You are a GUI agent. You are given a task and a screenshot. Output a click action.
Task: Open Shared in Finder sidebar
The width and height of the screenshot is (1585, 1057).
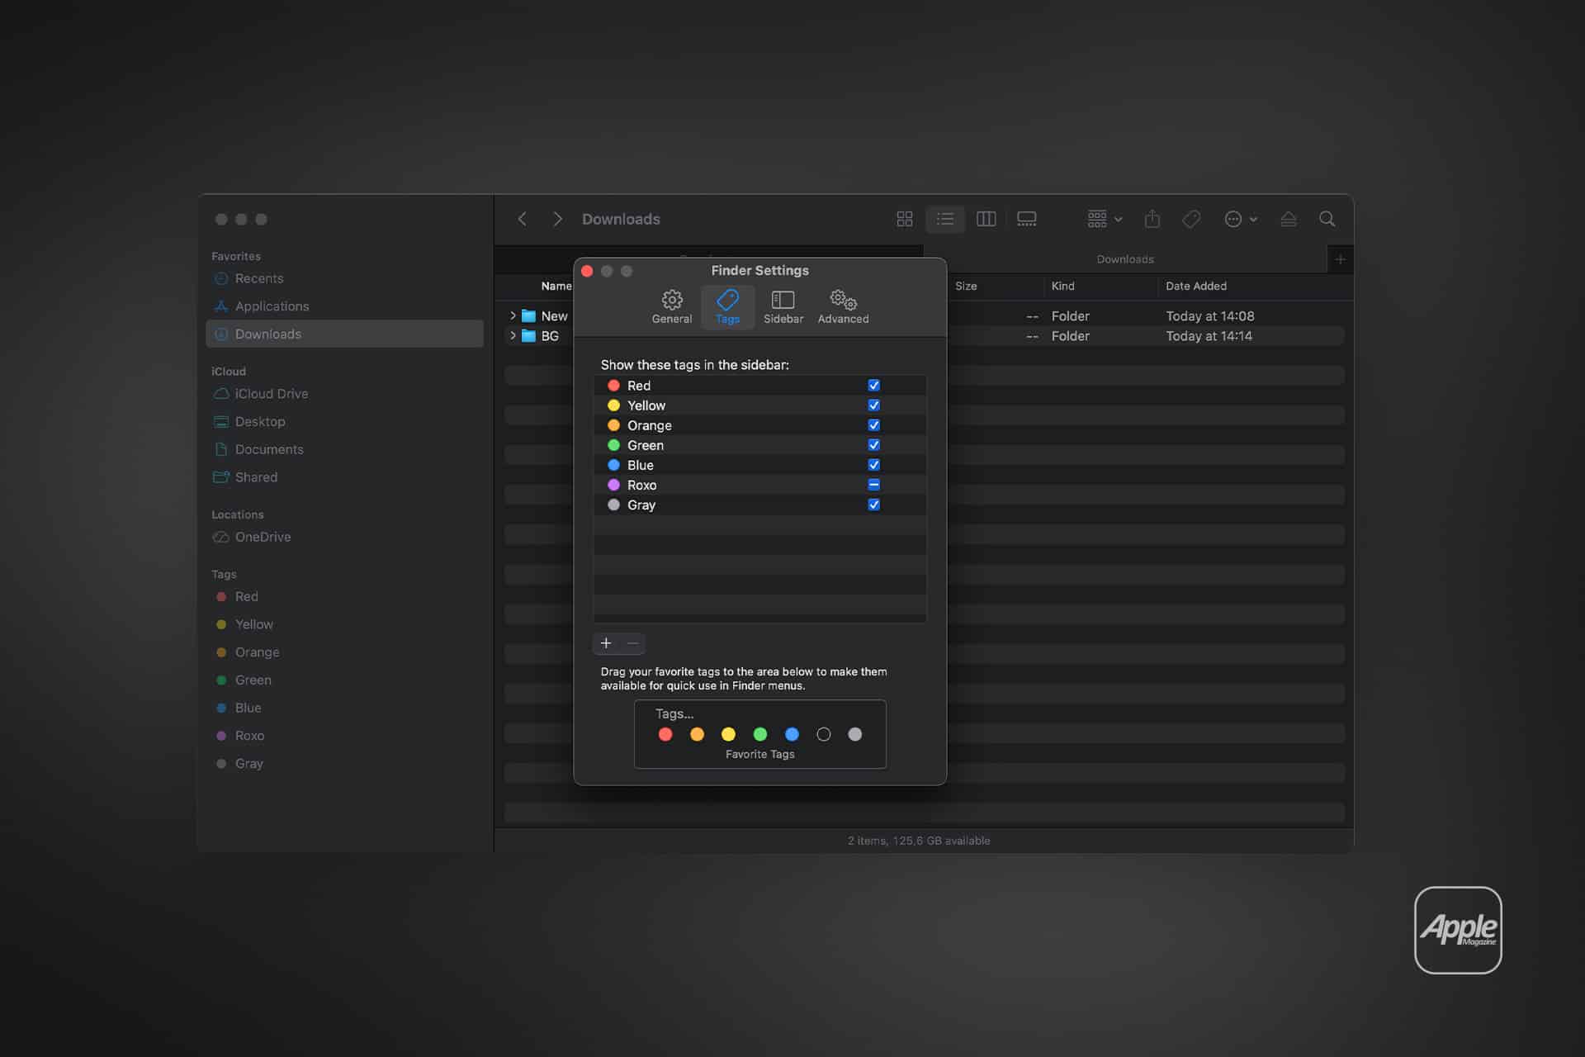click(x=344, y=477)
